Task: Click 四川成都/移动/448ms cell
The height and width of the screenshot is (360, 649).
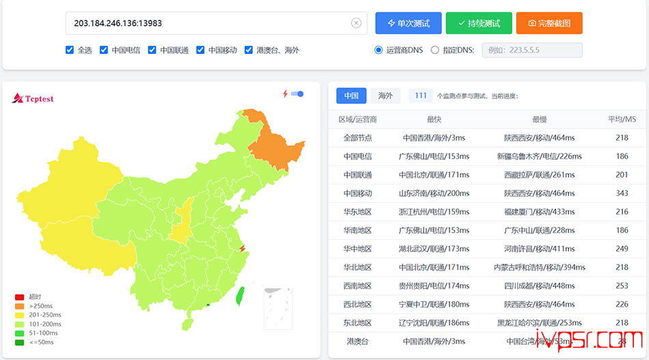Action: (x=539, y=286)
